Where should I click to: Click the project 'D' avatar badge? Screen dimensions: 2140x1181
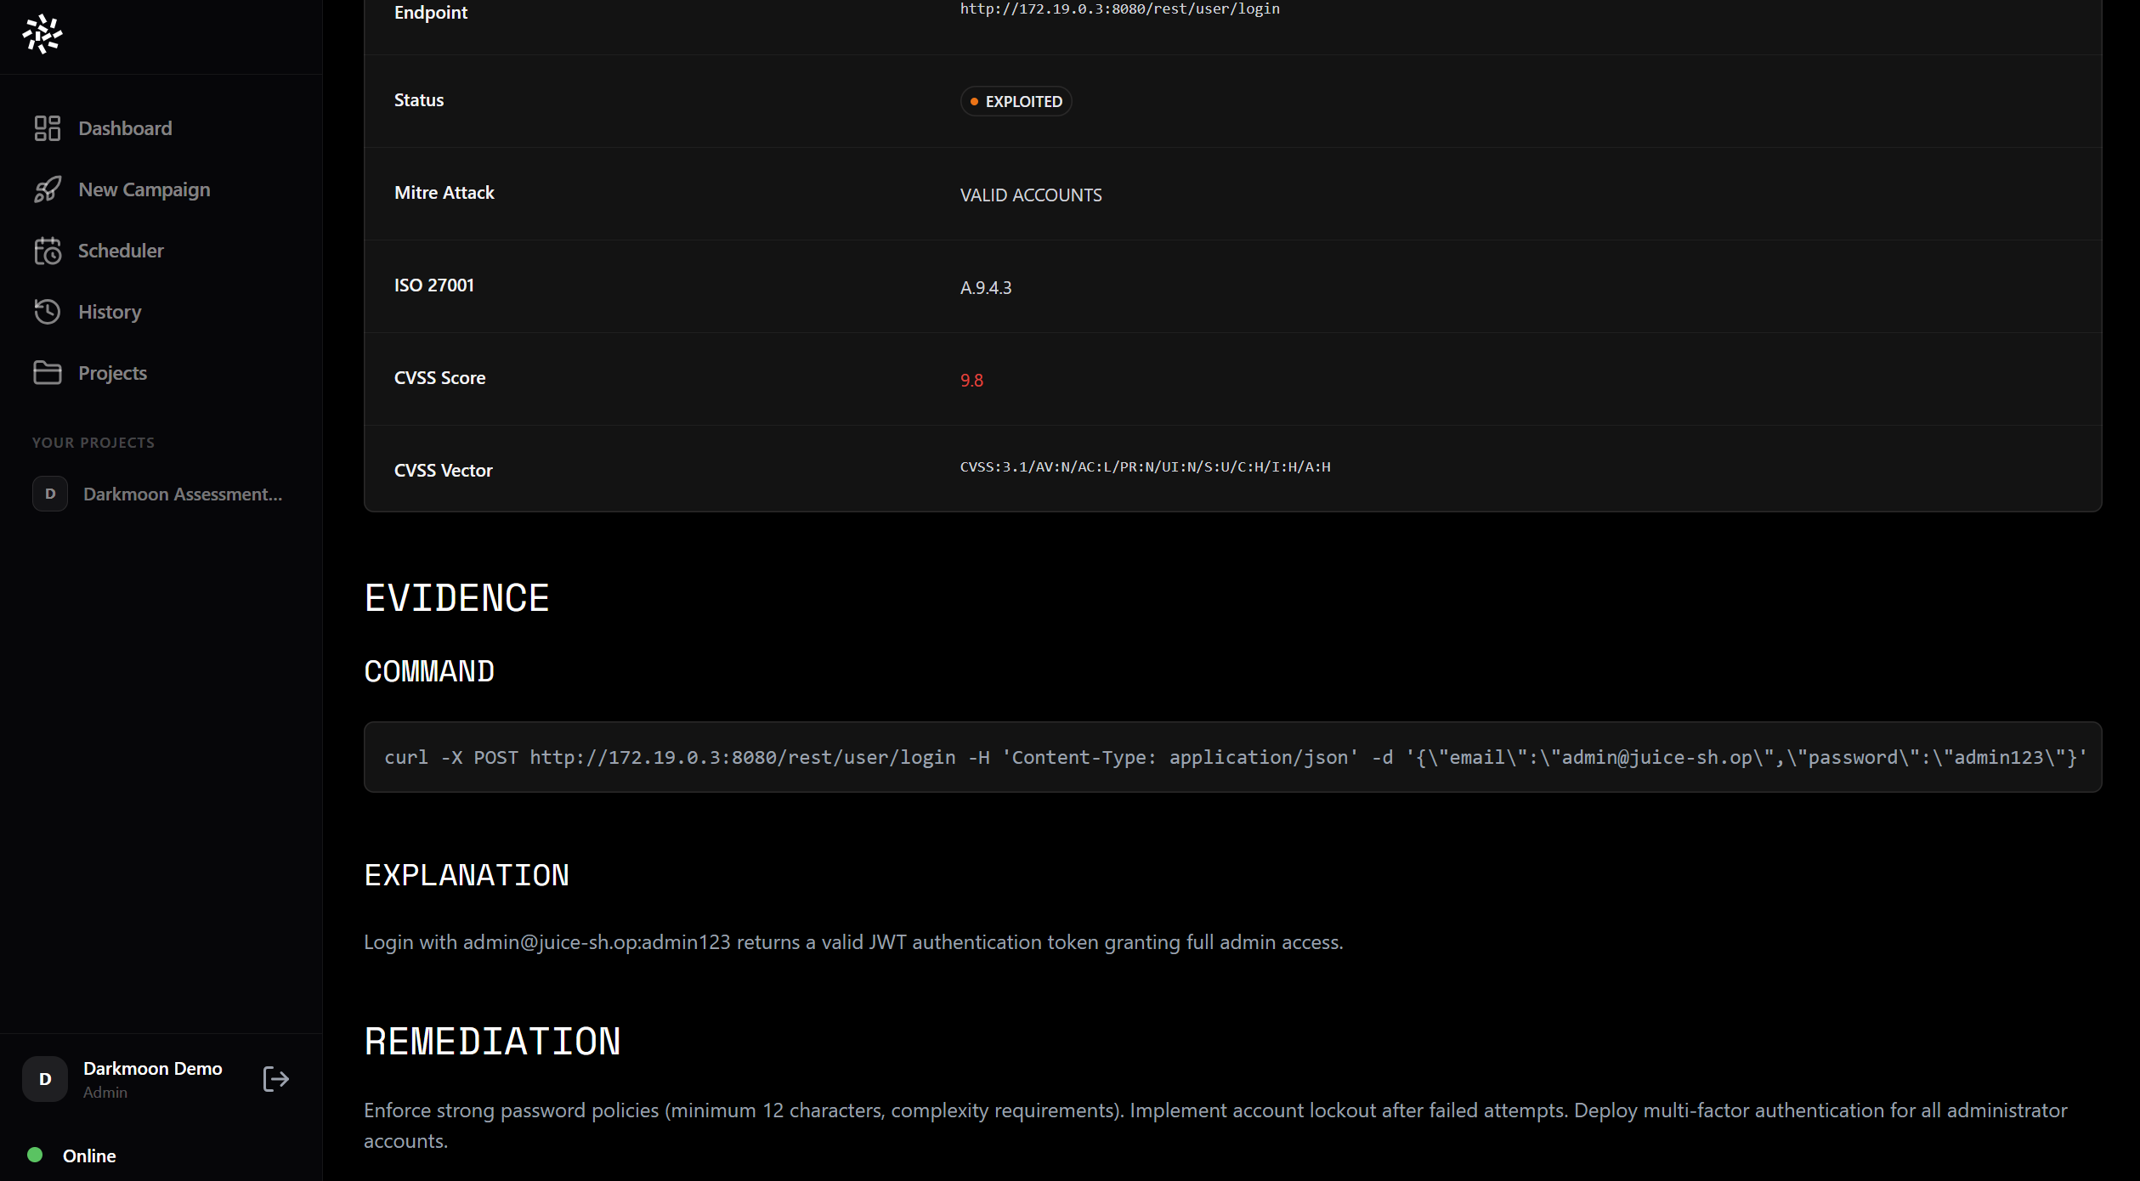(50, 494)
